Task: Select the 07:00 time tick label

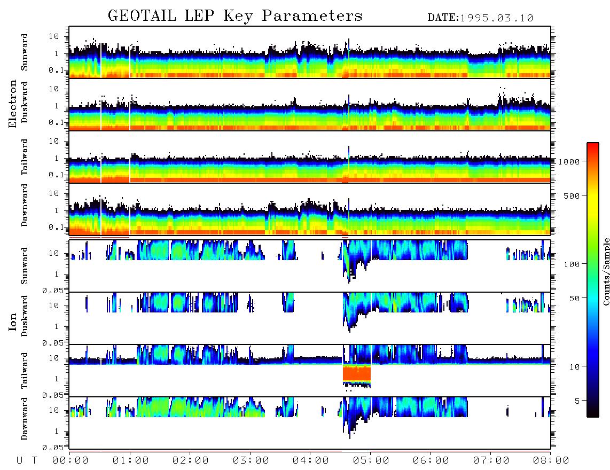Action: click(x=491, y=461)
